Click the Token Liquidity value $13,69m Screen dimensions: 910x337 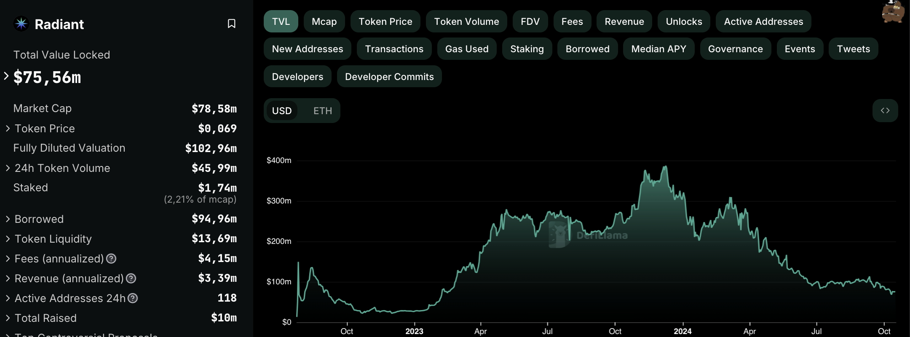point(214,238)
